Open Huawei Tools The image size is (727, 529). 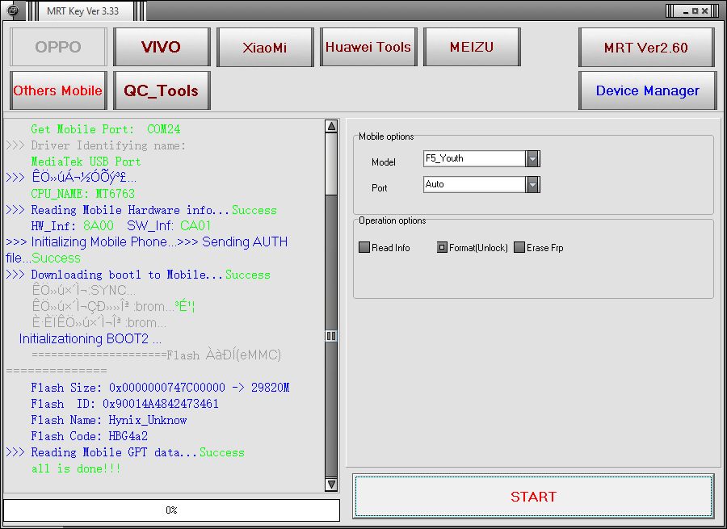(x=368, y=47)
